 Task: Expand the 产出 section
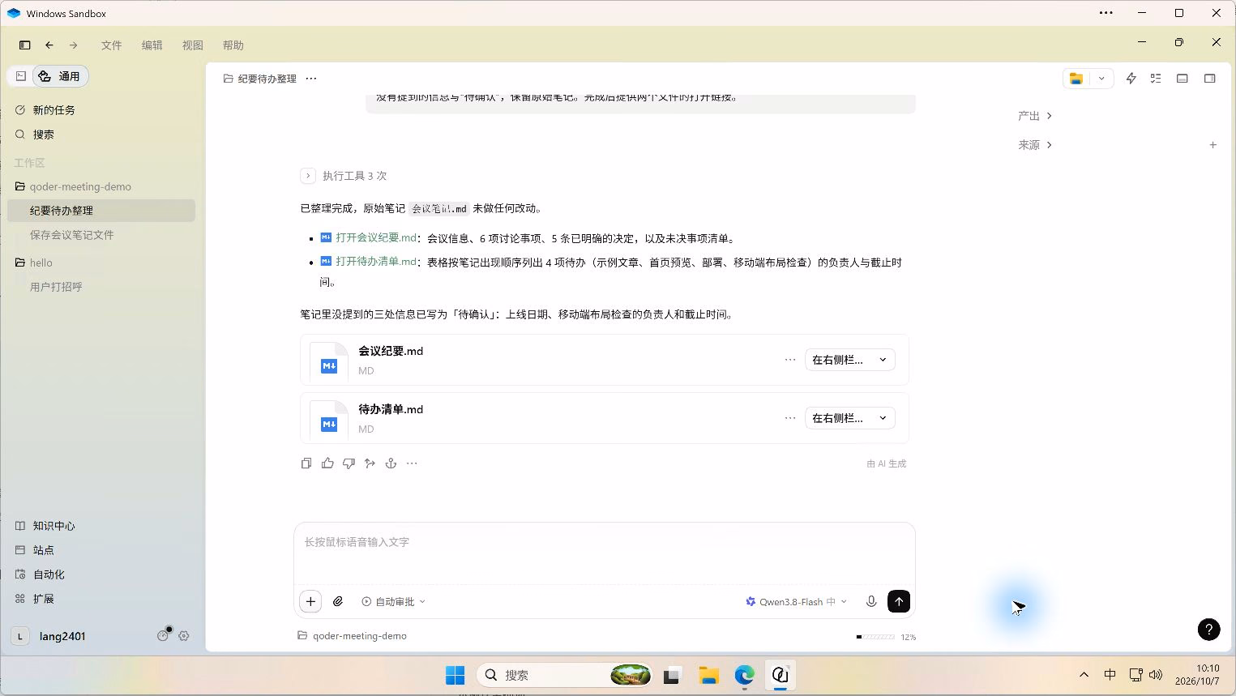1035,116
